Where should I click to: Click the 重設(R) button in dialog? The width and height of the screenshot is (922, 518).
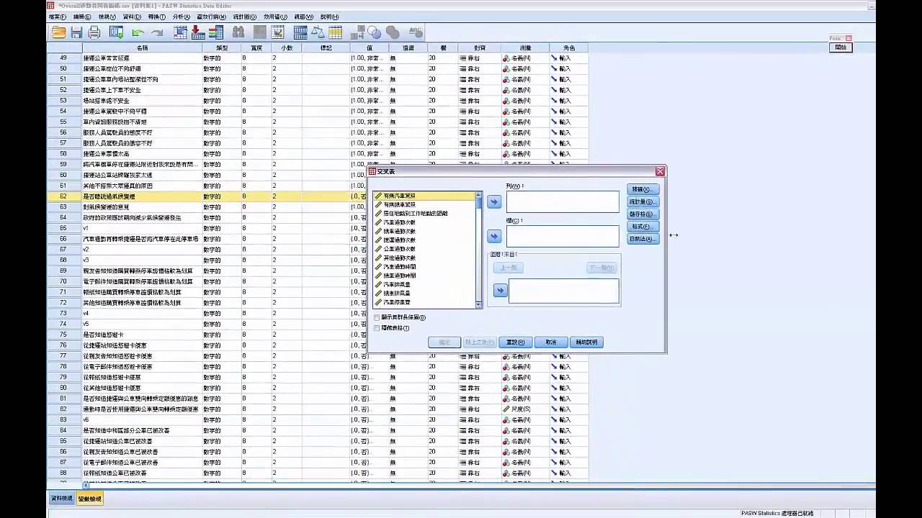point(515,342)
